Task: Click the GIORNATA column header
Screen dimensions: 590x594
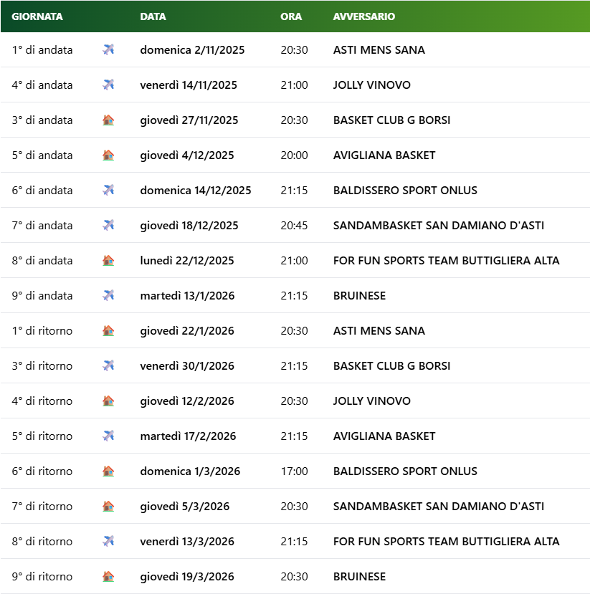Action: [37, 16]
